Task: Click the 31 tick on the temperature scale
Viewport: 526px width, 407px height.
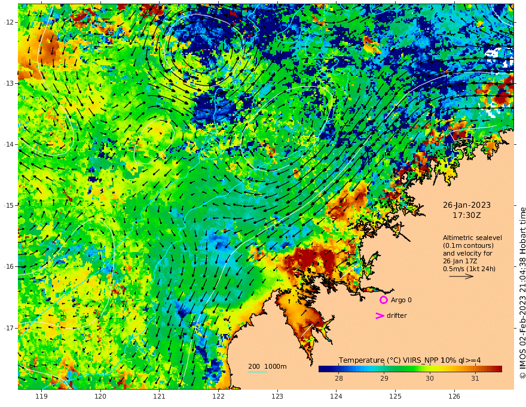Action: [x=475, y=378]
